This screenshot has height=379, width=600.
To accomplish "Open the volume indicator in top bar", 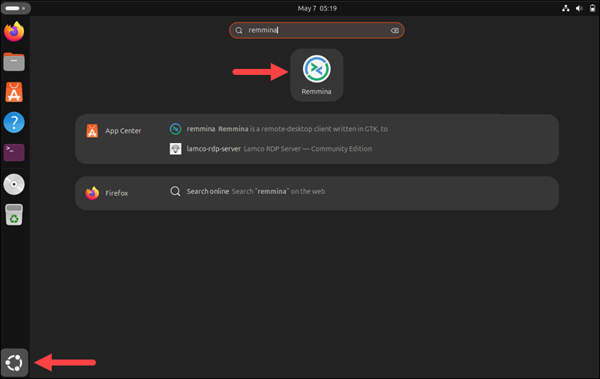I will point(579,8).
